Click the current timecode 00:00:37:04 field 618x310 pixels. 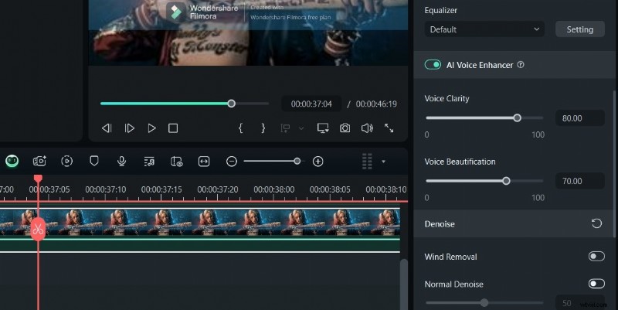pos(311,104)
